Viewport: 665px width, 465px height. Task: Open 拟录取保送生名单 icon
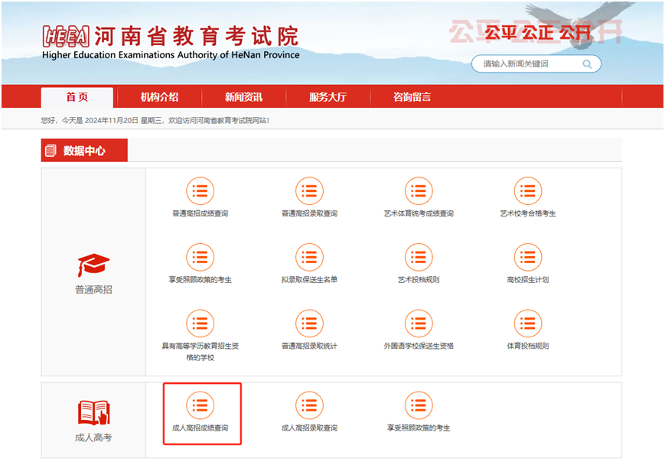coord(309,258)
